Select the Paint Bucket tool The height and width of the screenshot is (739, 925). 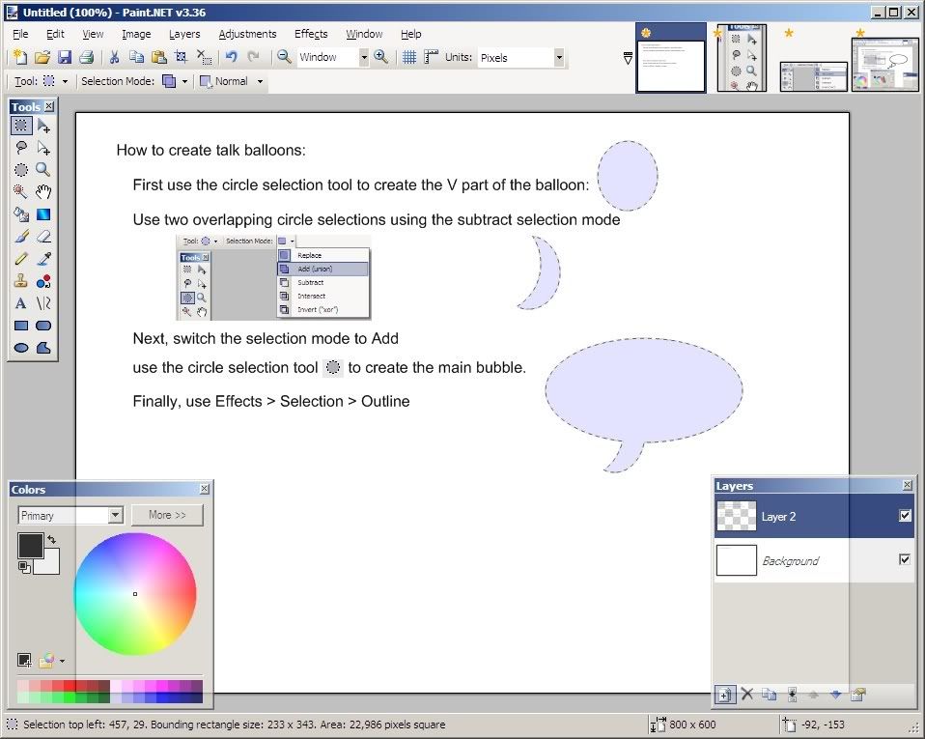coord(21,214)
